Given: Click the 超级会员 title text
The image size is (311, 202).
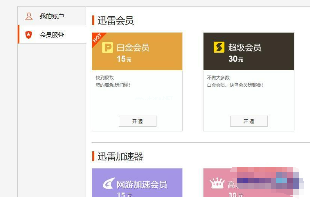Looking at the screenshot, I should (x=244, y=48).
